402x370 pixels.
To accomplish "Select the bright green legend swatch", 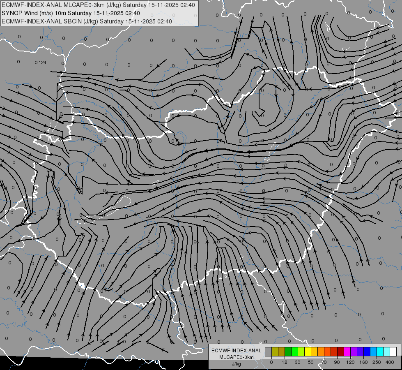I will pos(294,351).
